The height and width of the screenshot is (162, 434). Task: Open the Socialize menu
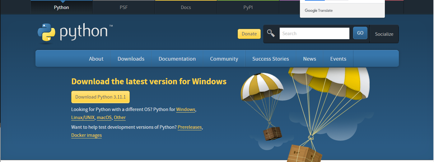pyautogui.click(x=384, y=34)
